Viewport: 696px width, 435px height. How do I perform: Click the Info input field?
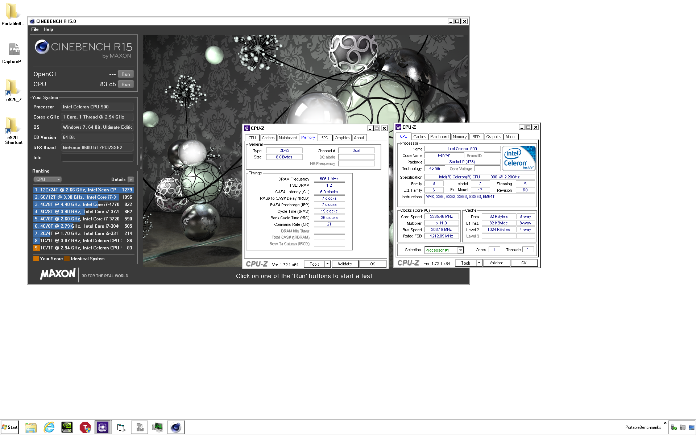[x=98, y=158]
